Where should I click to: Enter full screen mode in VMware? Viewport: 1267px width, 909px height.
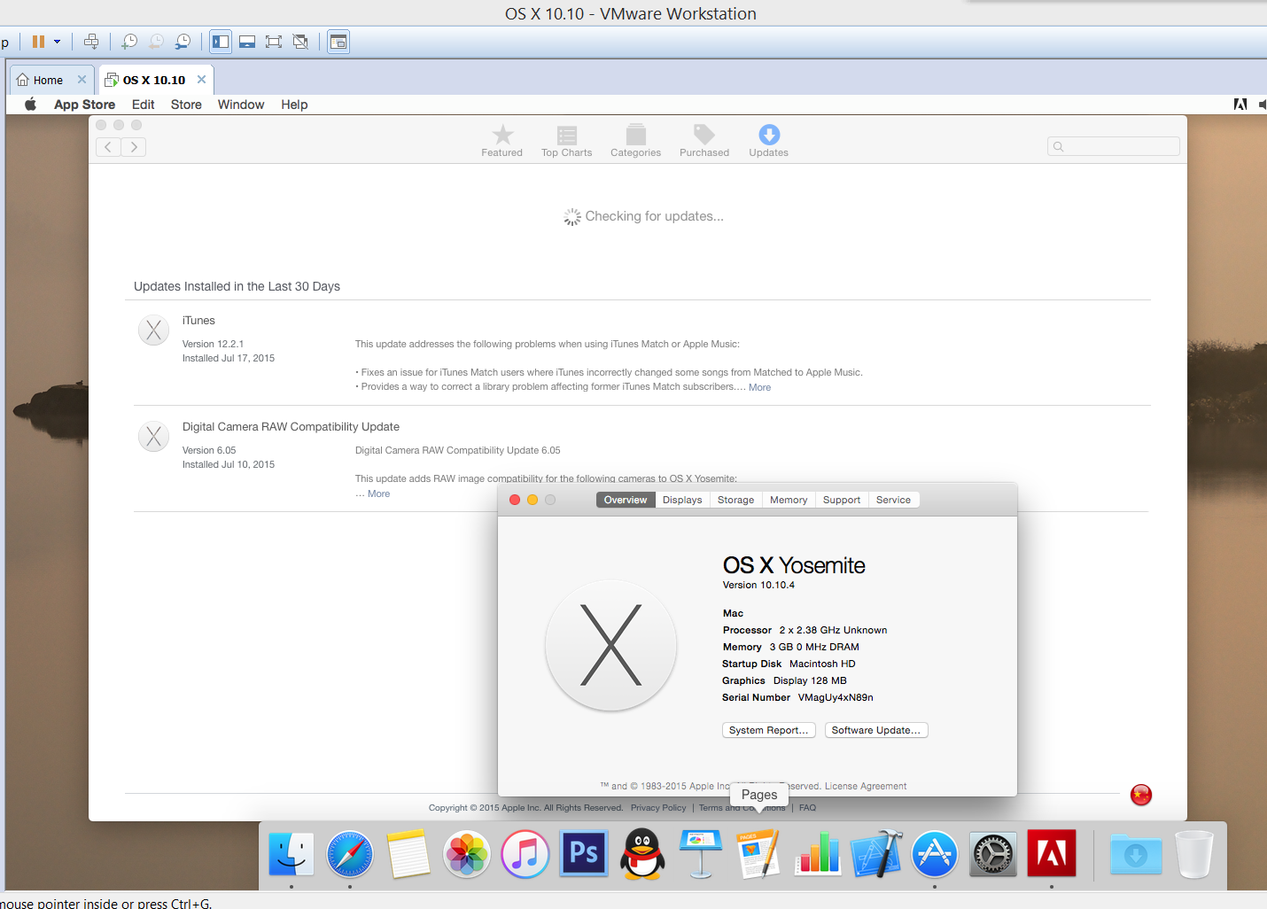pos(274,42)
